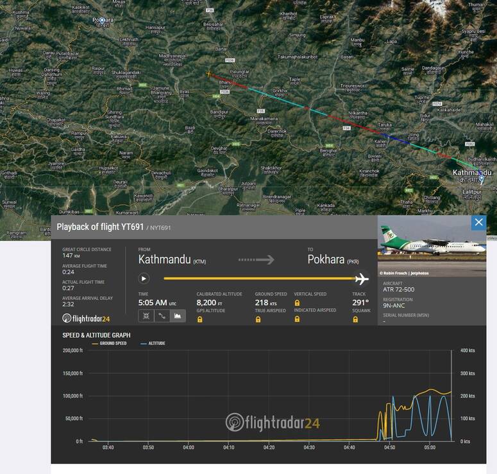Viewport: 497px width, 474px height.
Task: Click the Lalitpur label on map
Action: point(472,192)
